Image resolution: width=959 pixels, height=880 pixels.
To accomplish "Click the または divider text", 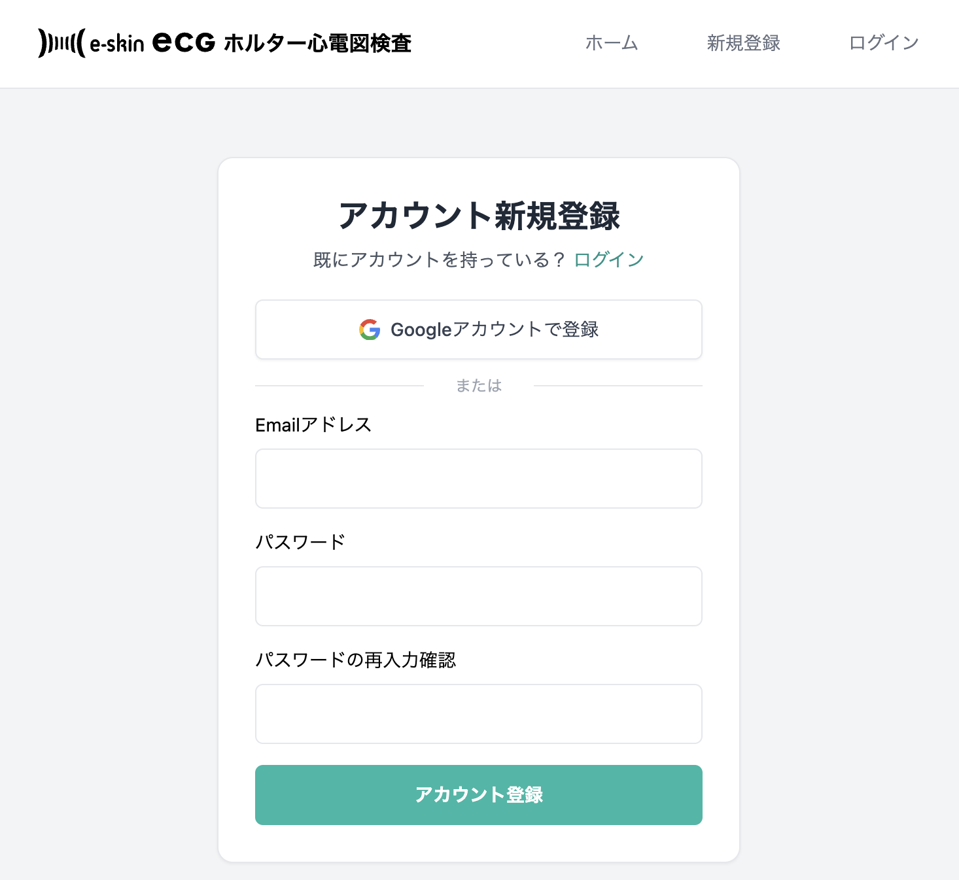I will coord(478,385).
